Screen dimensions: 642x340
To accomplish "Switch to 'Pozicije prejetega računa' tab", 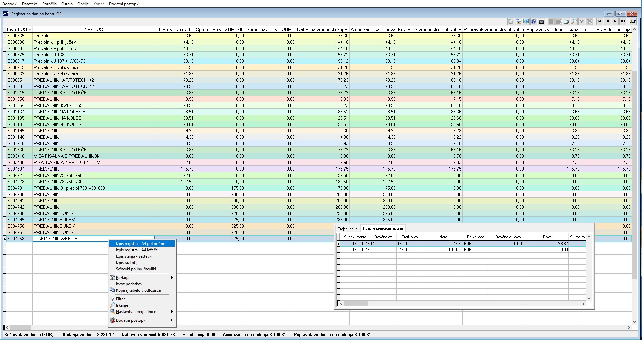I will click(x=383, y=228).
